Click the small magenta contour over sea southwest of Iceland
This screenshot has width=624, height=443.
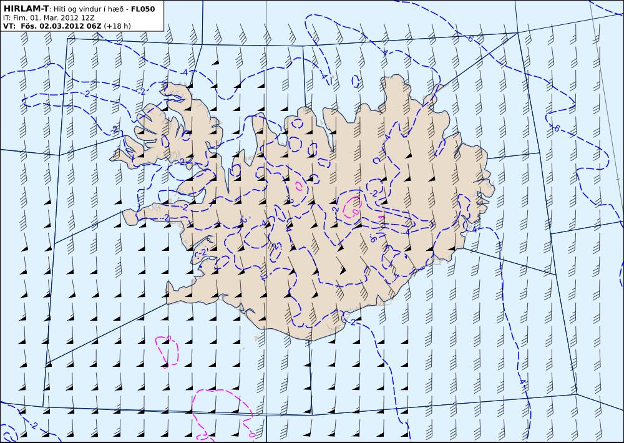(x=167, y=352)
